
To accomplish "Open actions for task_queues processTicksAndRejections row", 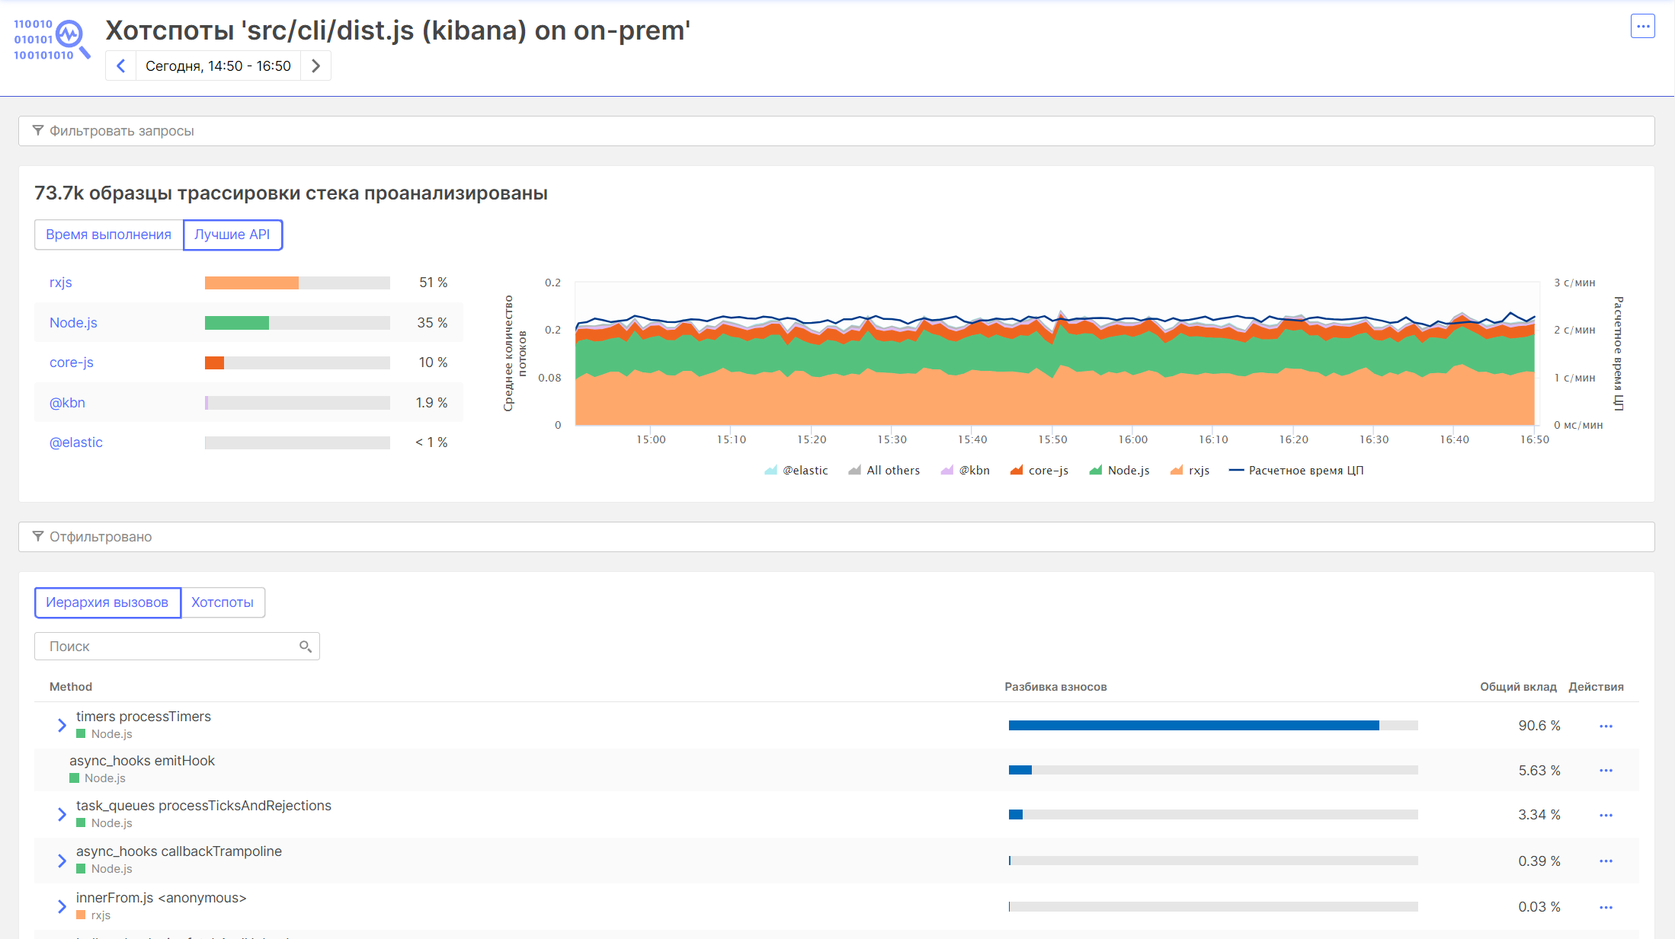I will pyautogui.click(x=1606, y=816).
